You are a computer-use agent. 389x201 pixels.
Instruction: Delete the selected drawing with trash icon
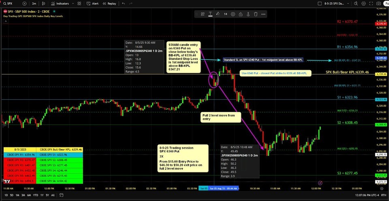coord(256,14)
